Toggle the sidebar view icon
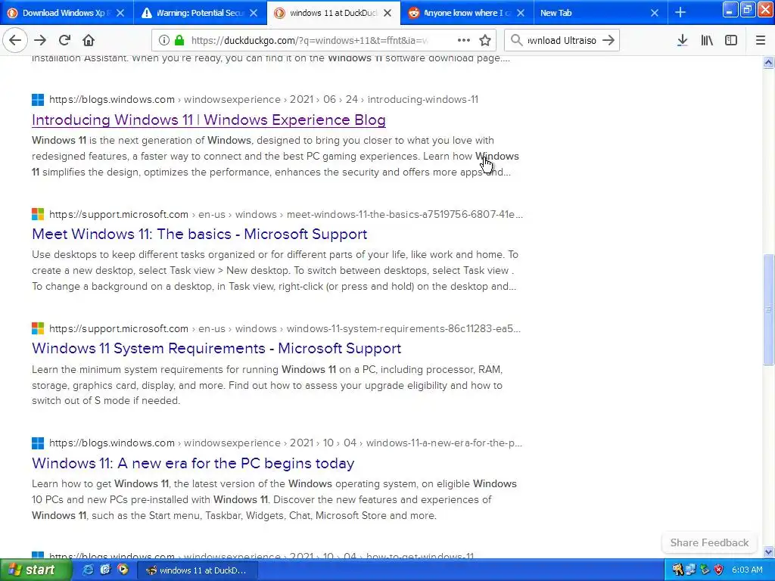 coord(731,41)
